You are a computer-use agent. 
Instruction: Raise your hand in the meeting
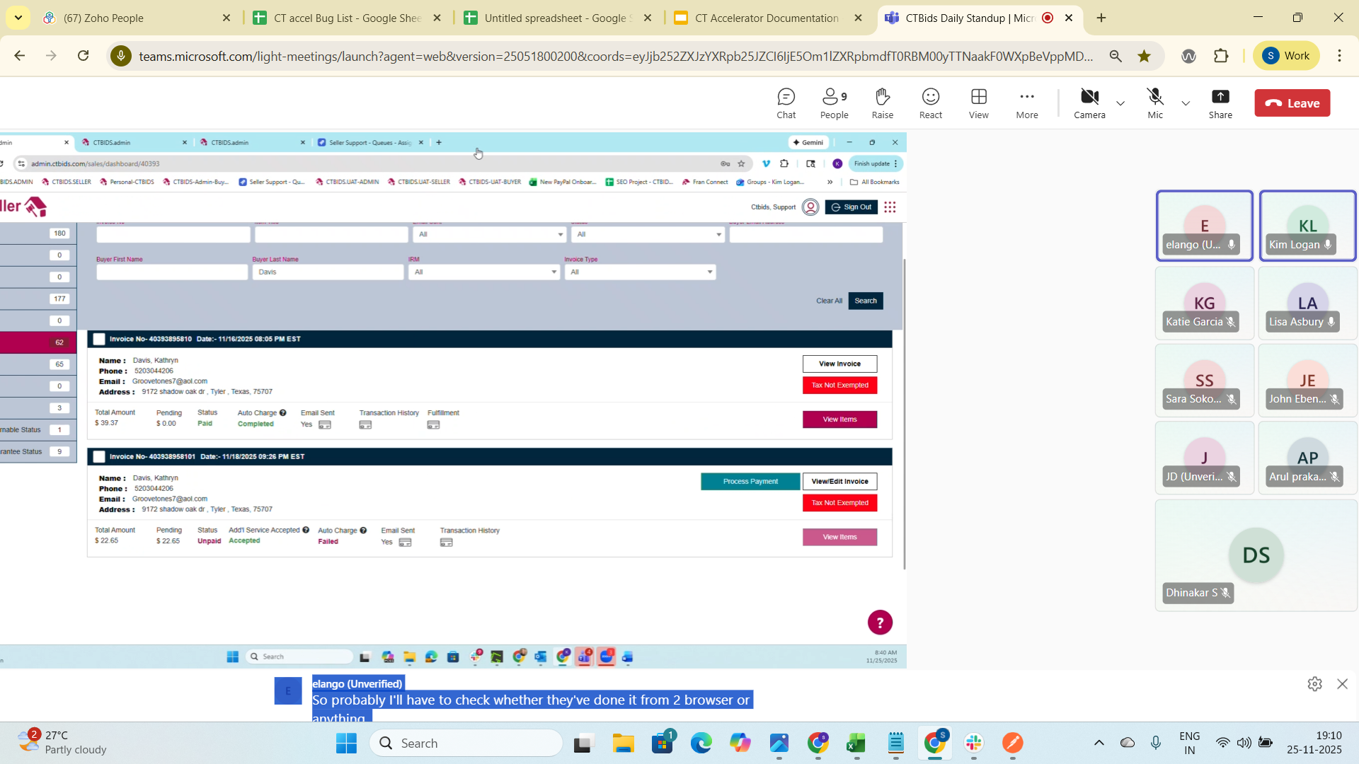click(x=882, y=103)
